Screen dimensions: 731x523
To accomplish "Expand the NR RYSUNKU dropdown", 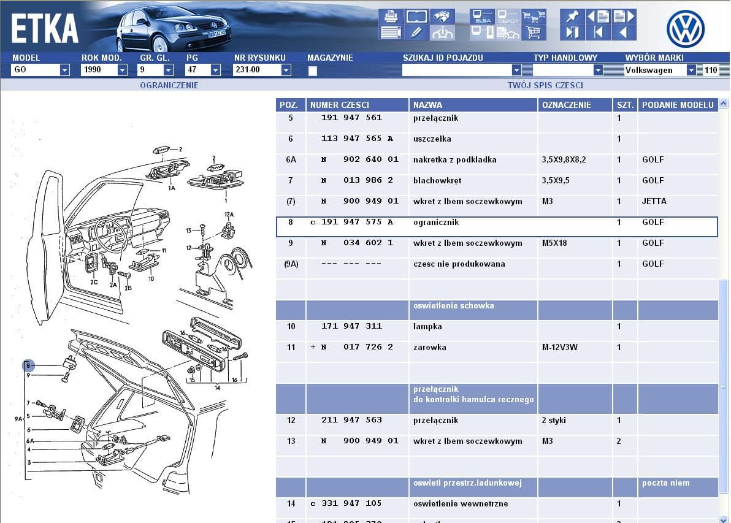I will (286, 70).
